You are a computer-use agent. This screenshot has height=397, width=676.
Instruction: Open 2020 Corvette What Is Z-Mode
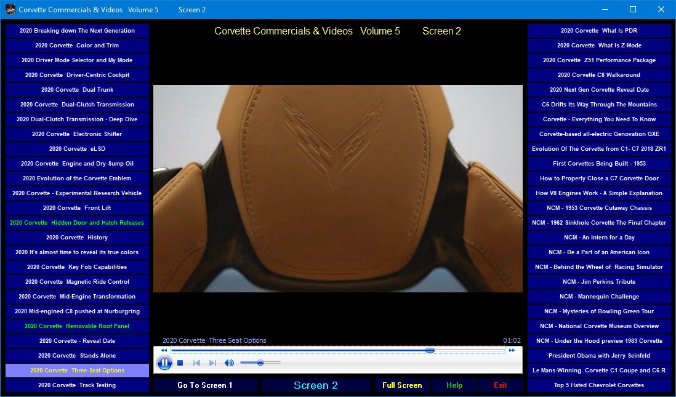599,46
